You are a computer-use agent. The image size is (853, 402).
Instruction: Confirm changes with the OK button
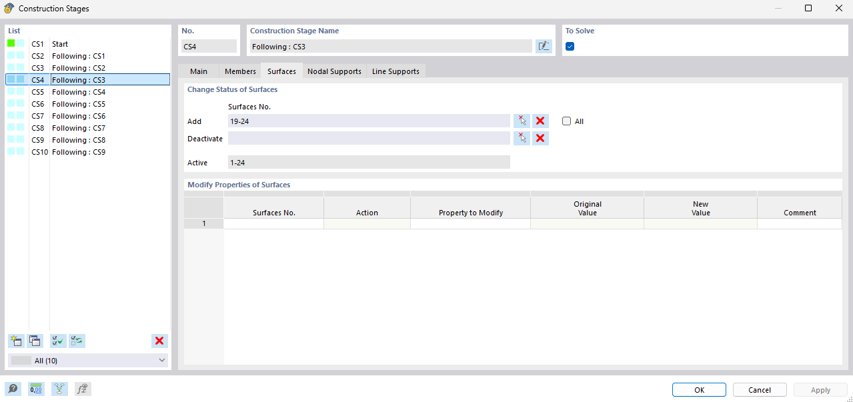point(698,389)
